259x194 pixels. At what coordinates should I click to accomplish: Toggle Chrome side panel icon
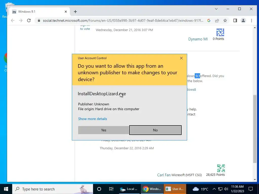pyautogui.click(x=235, y=20)
